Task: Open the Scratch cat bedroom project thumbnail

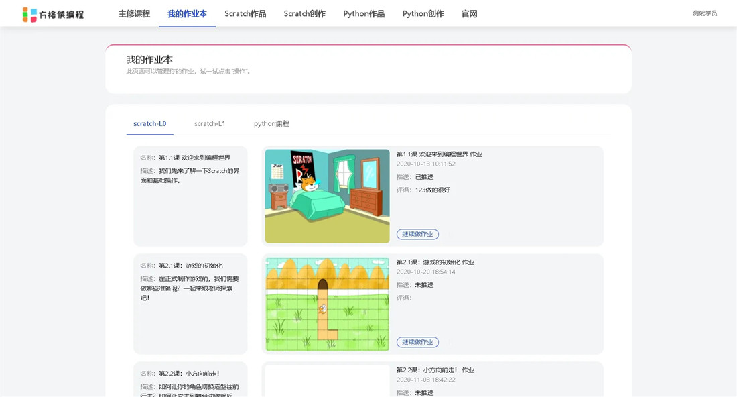Action: point(326,195)
